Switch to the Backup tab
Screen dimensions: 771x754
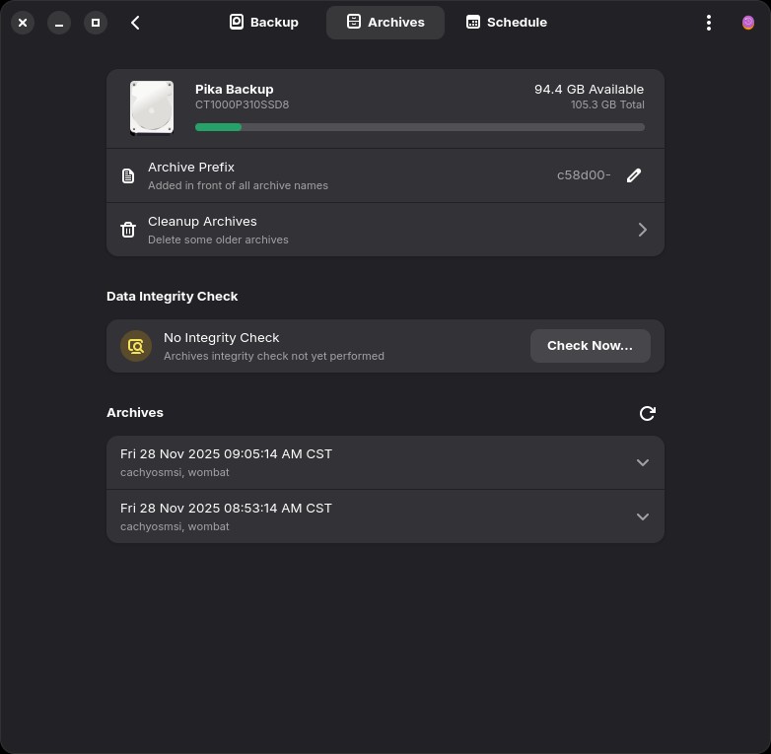(x=263, y=23)
